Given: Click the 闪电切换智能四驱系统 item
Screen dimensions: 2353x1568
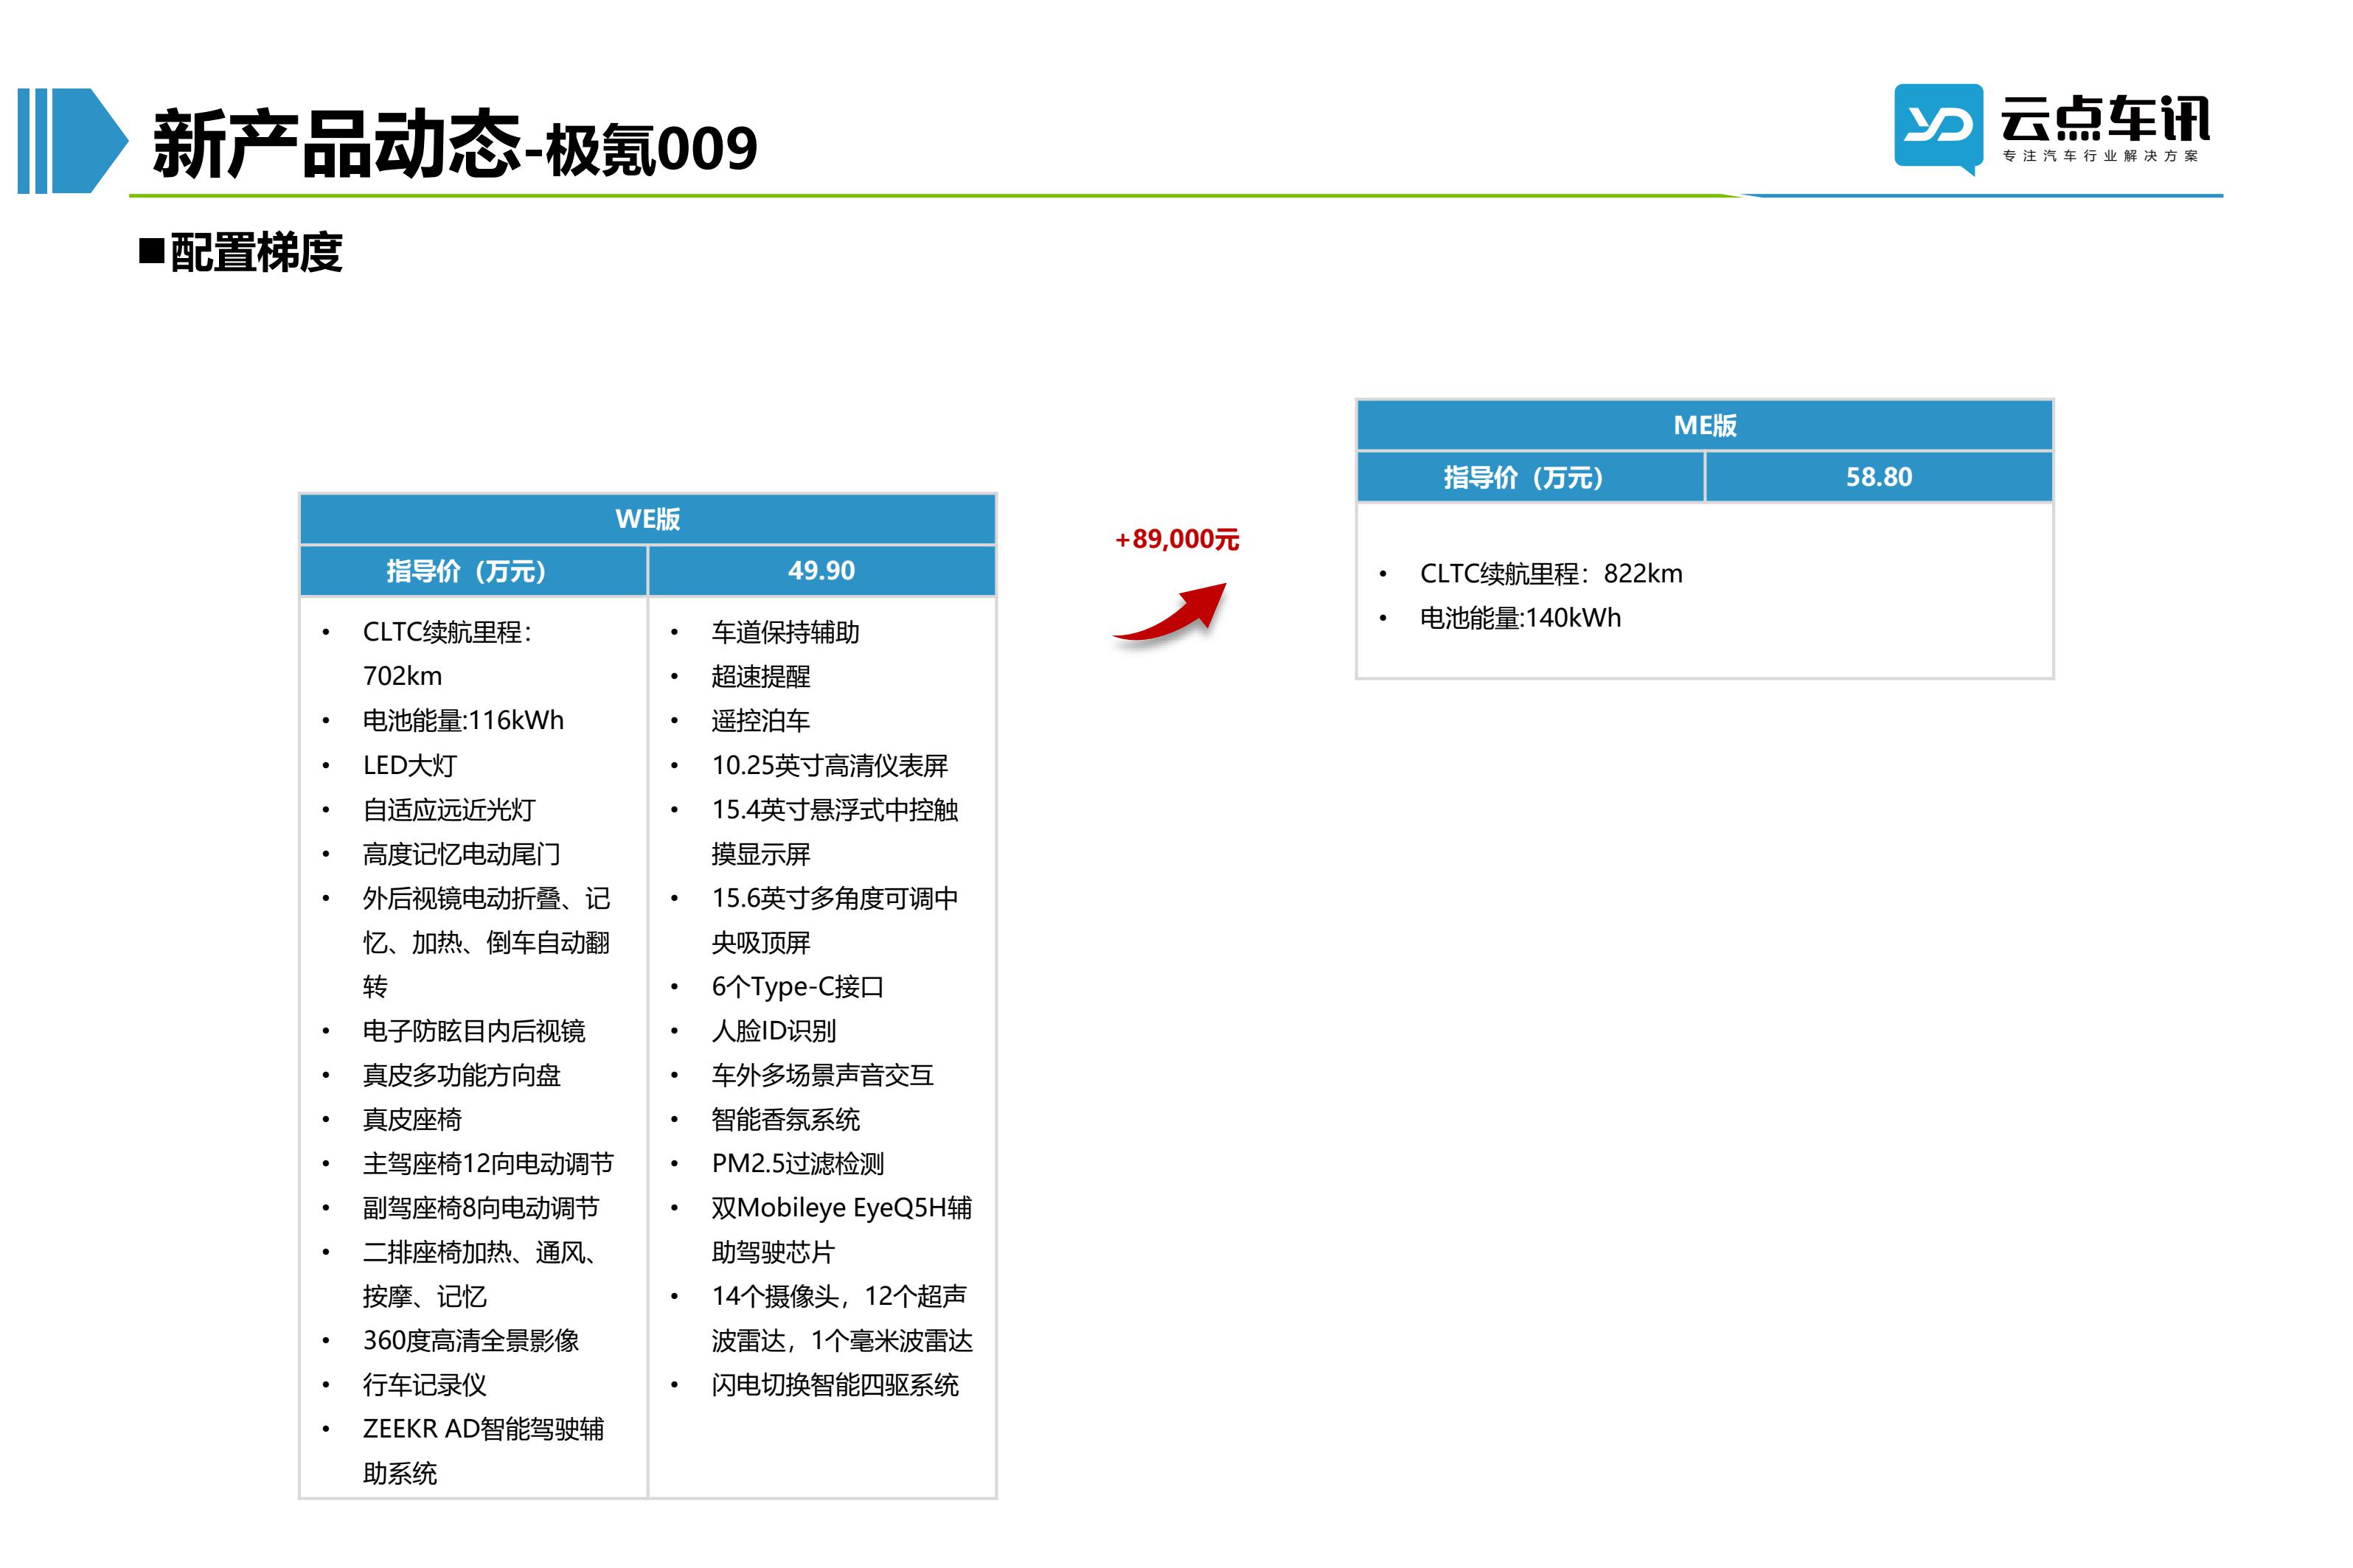Looking at the screenshot, I should [834, 1384].
